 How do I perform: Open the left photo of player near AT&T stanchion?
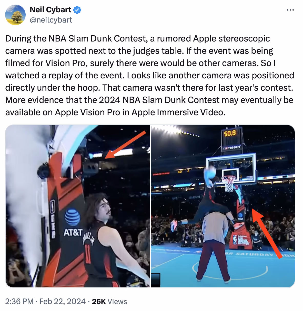click(x=77, y=206)
